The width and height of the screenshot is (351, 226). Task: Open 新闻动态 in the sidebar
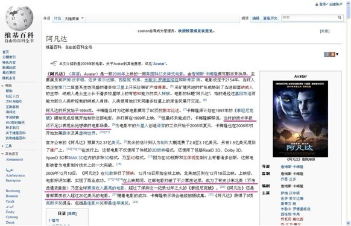coord(9,67)
